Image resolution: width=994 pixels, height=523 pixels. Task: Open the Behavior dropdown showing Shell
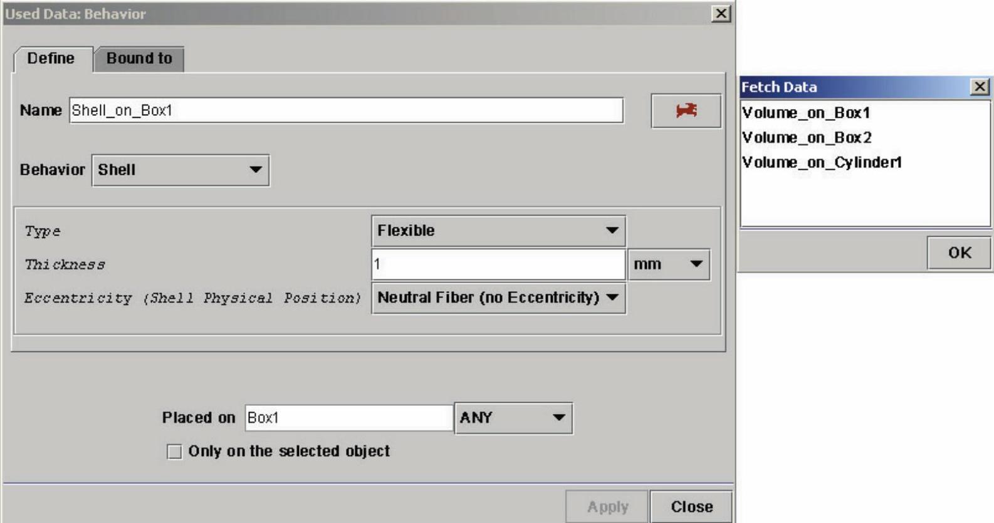180,170
